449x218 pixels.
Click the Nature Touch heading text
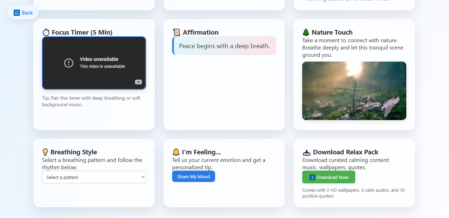(x=332, y=33)
